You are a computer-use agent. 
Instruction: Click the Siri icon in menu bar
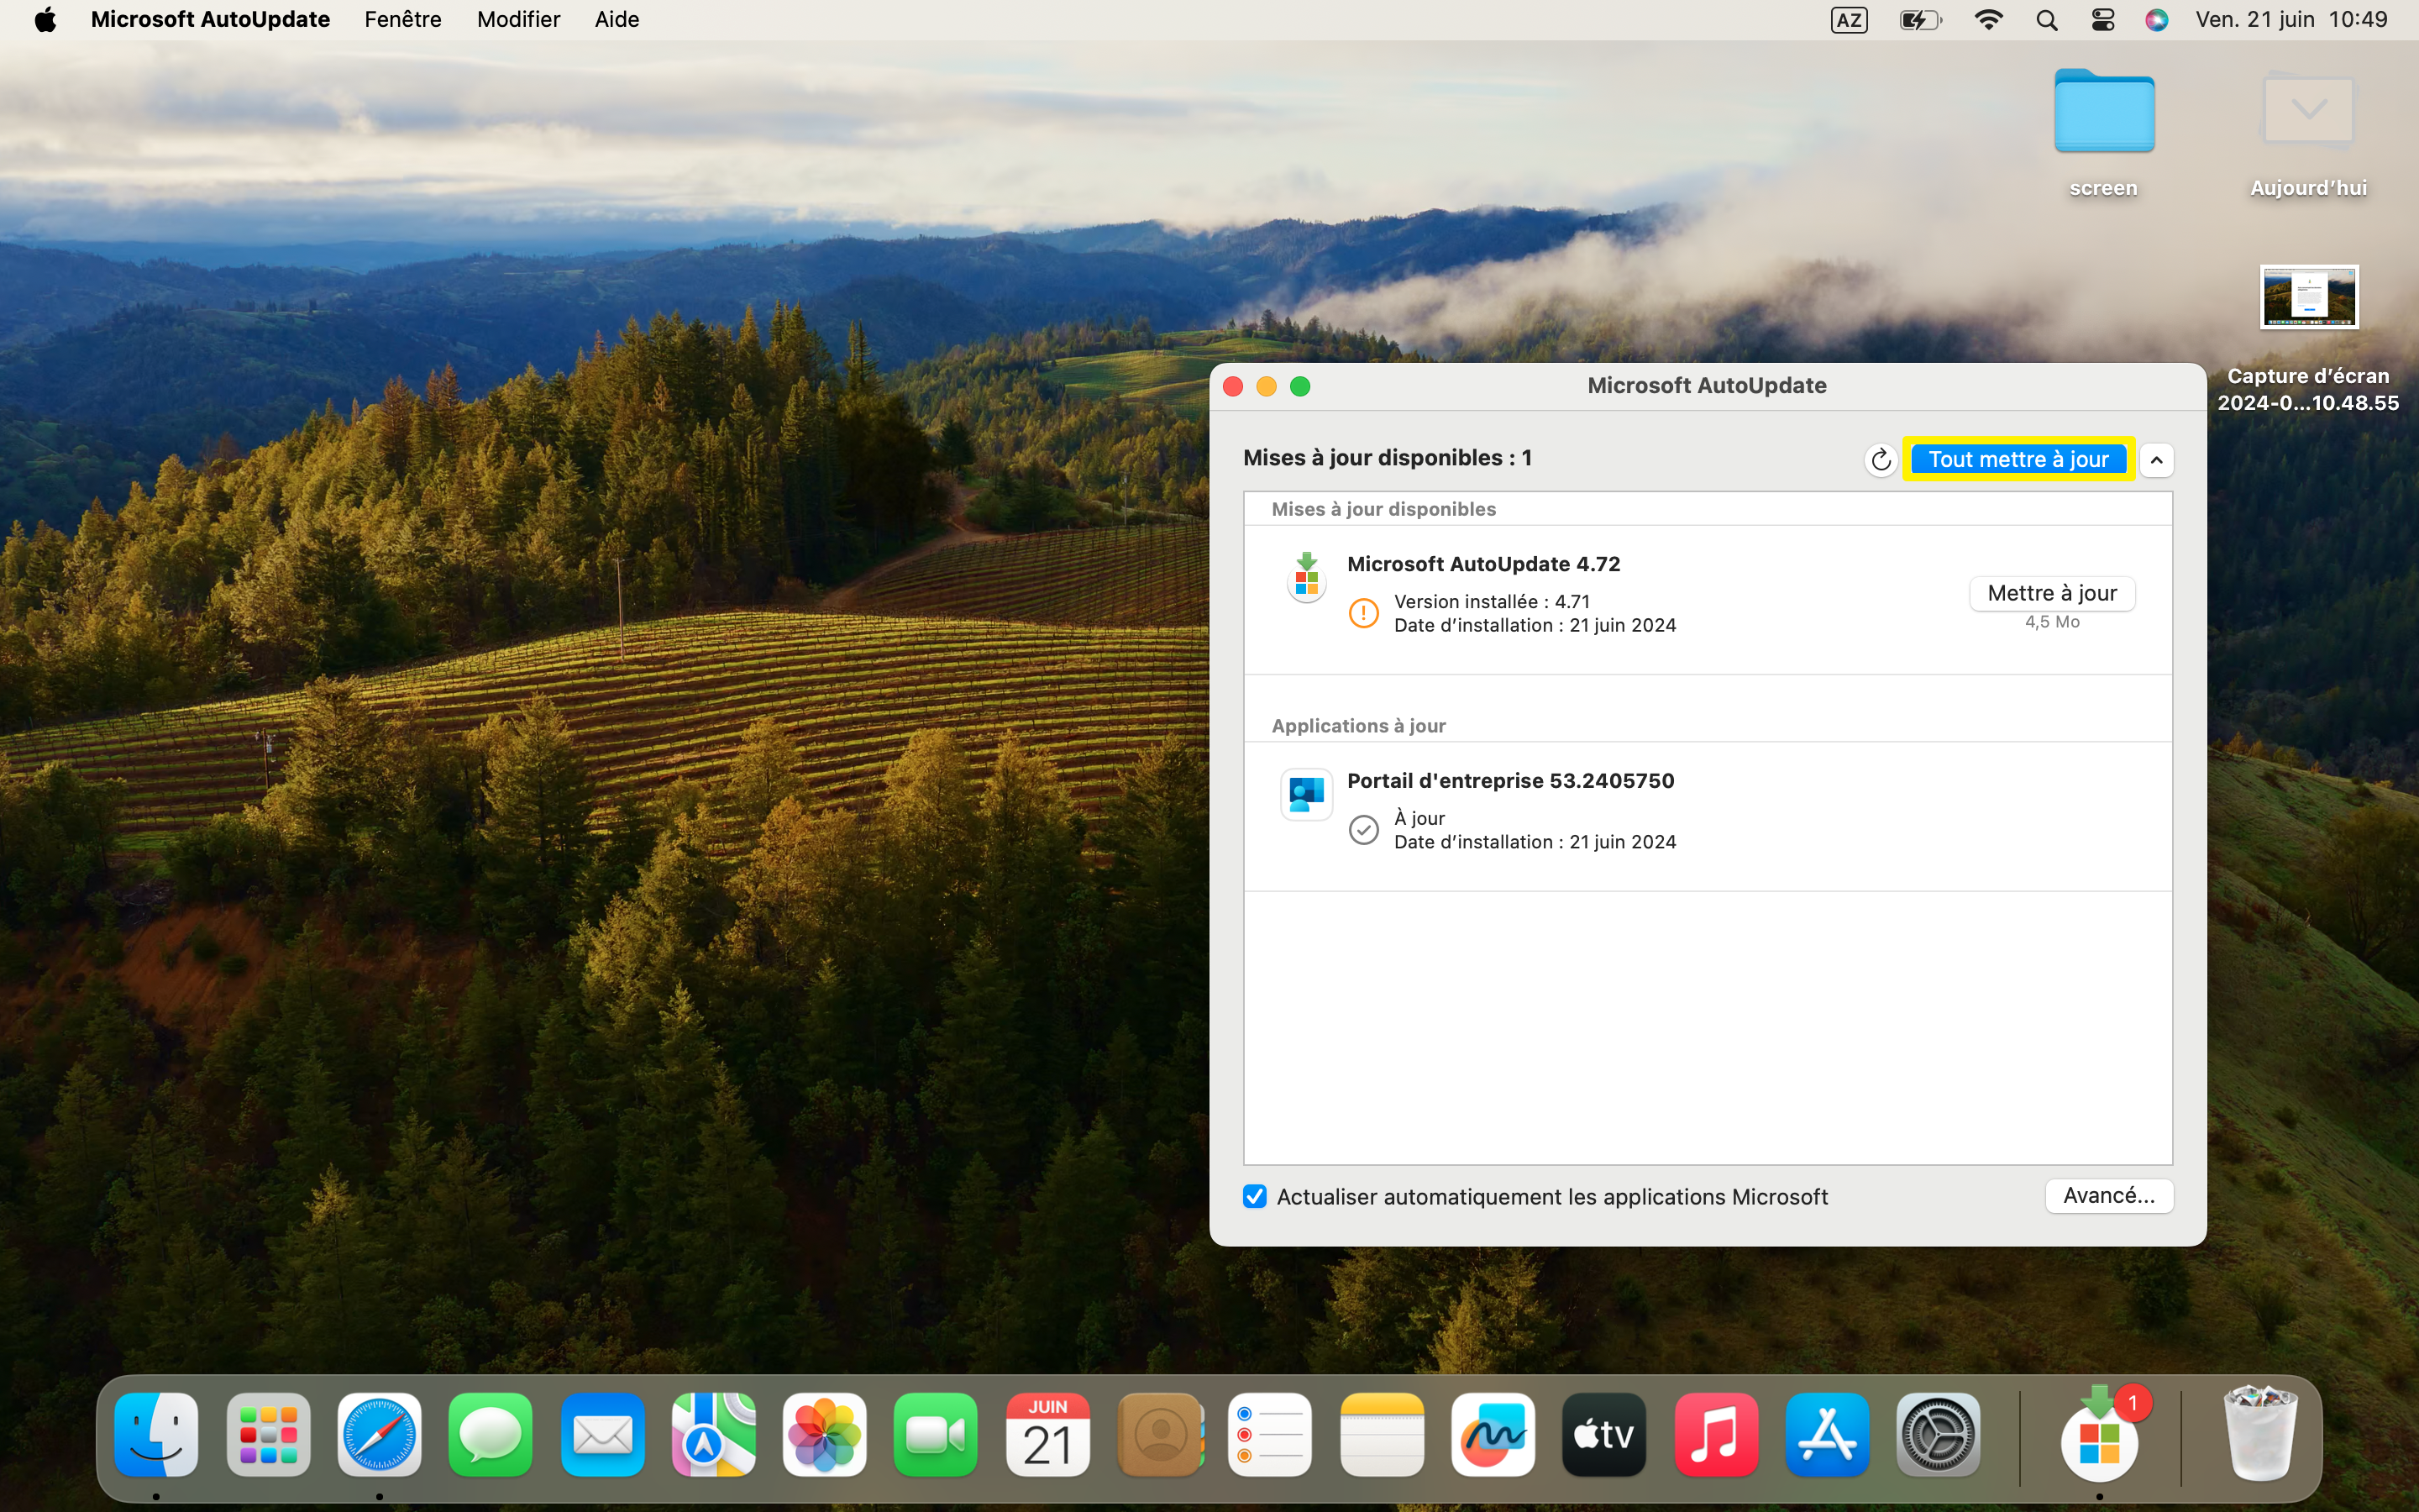pos(2156,20)
